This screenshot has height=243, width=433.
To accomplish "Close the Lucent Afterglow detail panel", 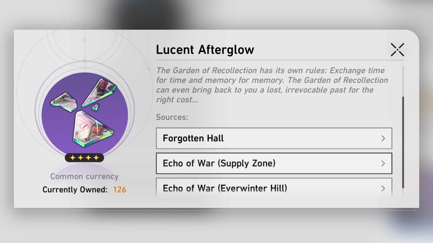I will point(397,49).
